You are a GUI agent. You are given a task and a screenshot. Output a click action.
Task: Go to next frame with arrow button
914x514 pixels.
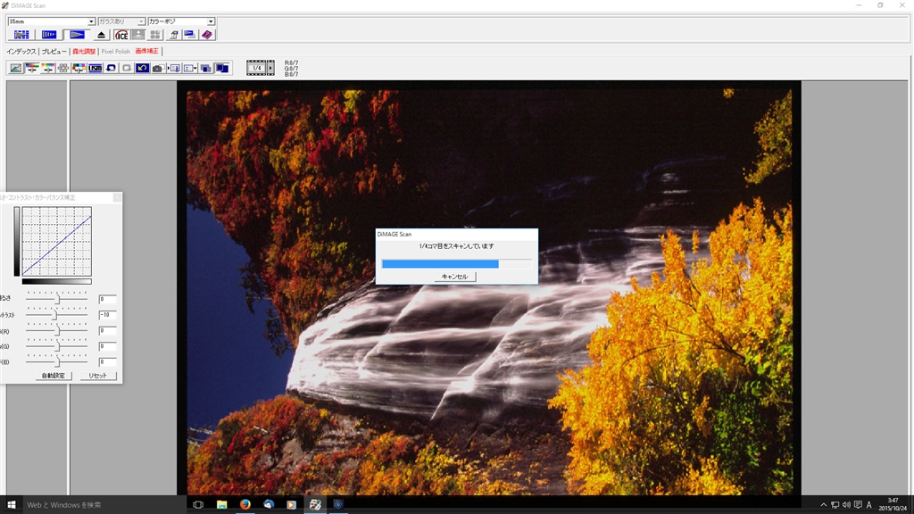point(270,68)
